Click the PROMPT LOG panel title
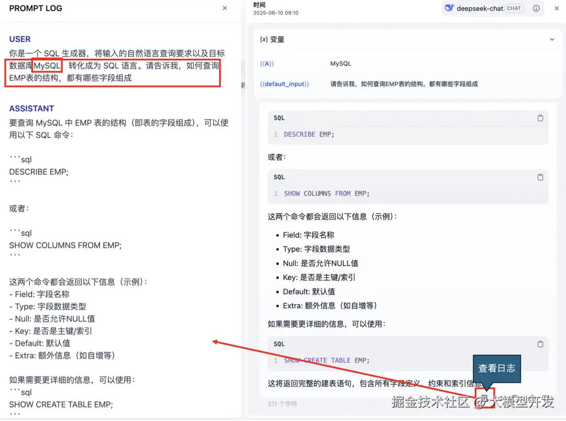Image resolution: width=566 pixels, height=421 pixels. pyautogui.click(x=36, y=8)
